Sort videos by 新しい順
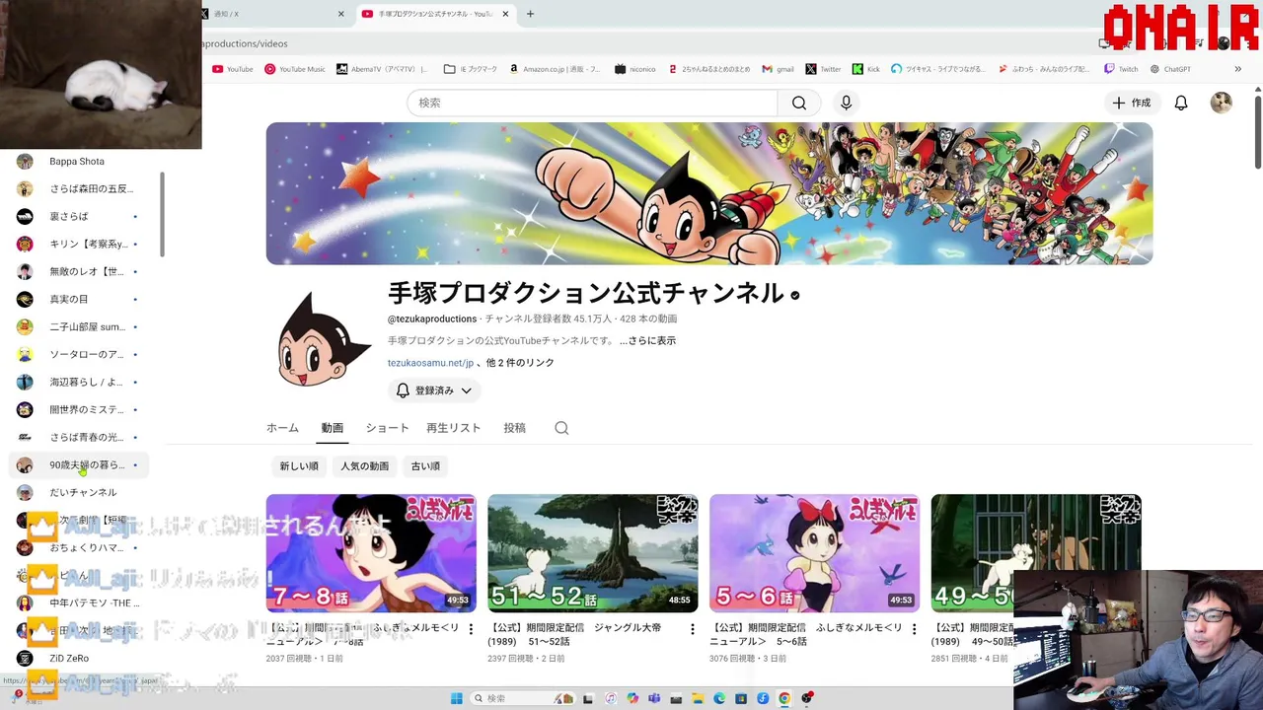This screenshot has height=710, width=1263. coord(299,466)
